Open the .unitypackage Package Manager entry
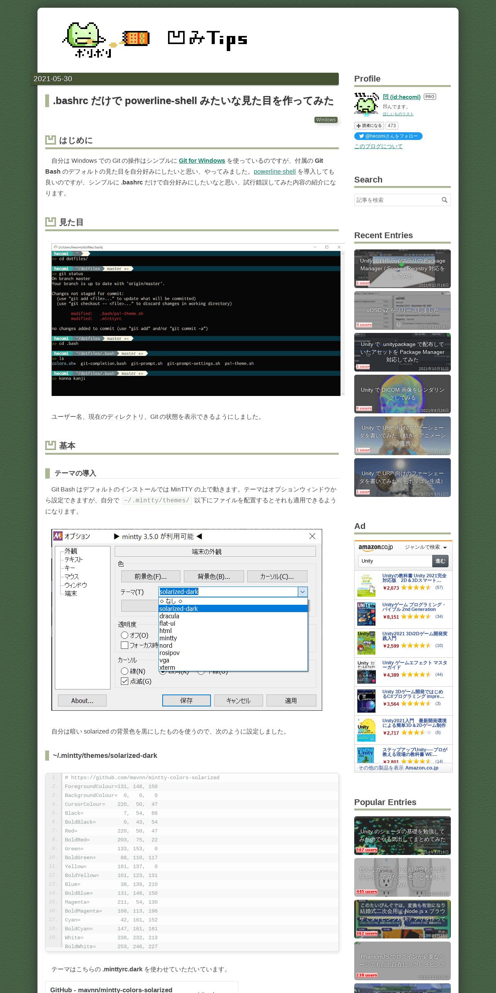This screenshot has height=993, width=496. 402,352
